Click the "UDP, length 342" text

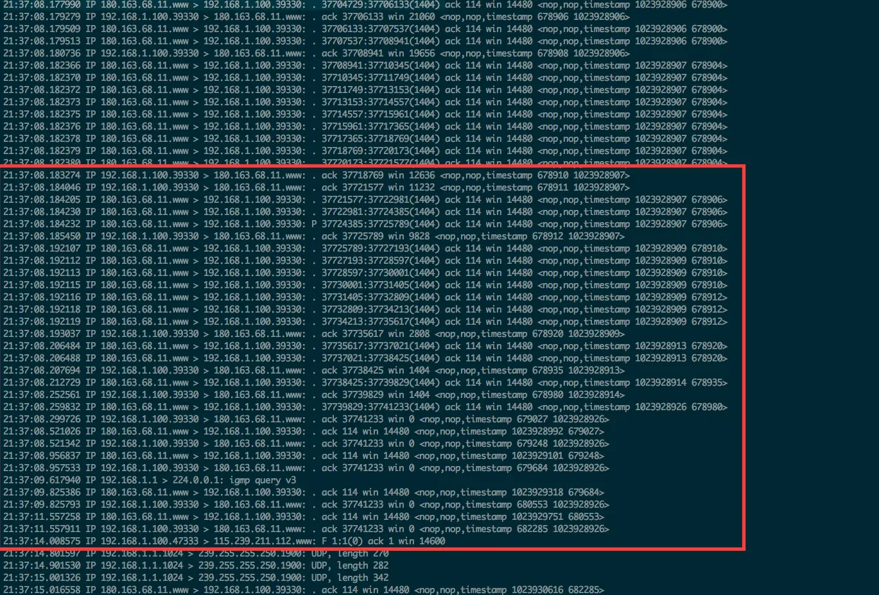(x=350, y=578)
